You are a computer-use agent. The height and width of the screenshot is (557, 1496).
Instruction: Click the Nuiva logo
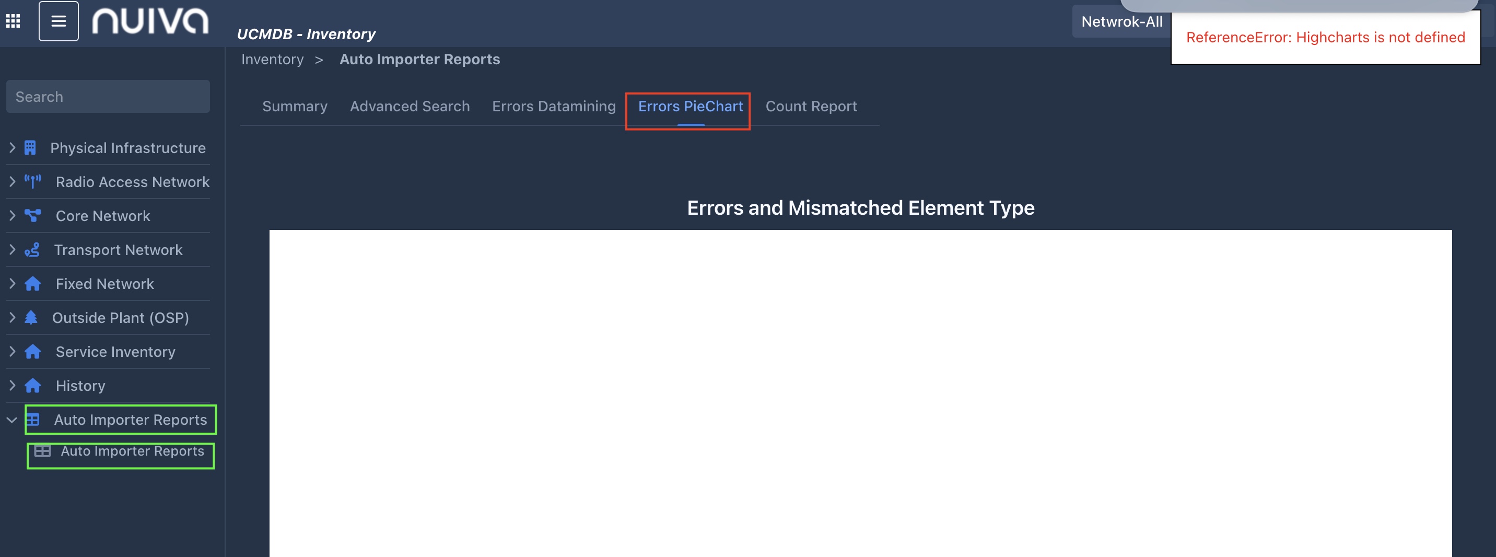[150, 21]
